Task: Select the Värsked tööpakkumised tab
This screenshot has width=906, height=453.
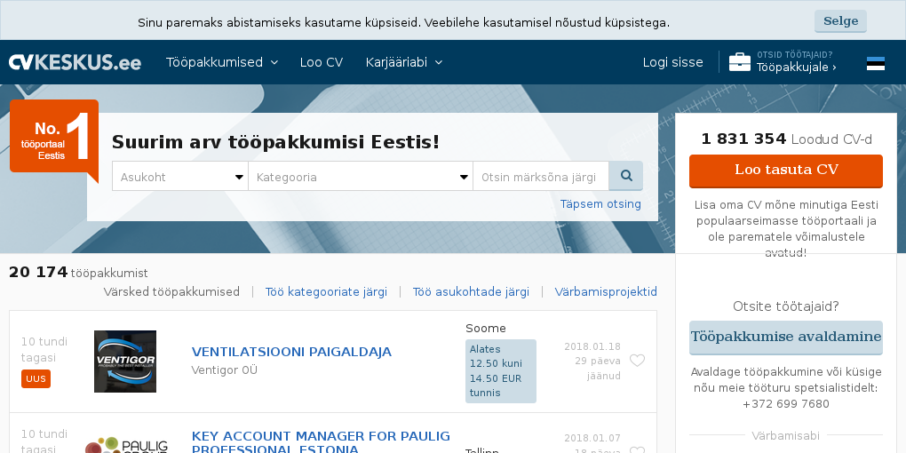Action: click(x=171, y=292)
